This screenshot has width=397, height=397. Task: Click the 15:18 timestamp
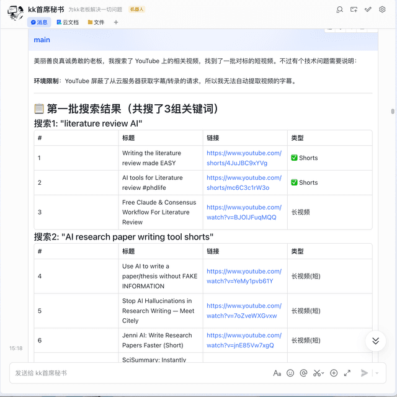16,349
